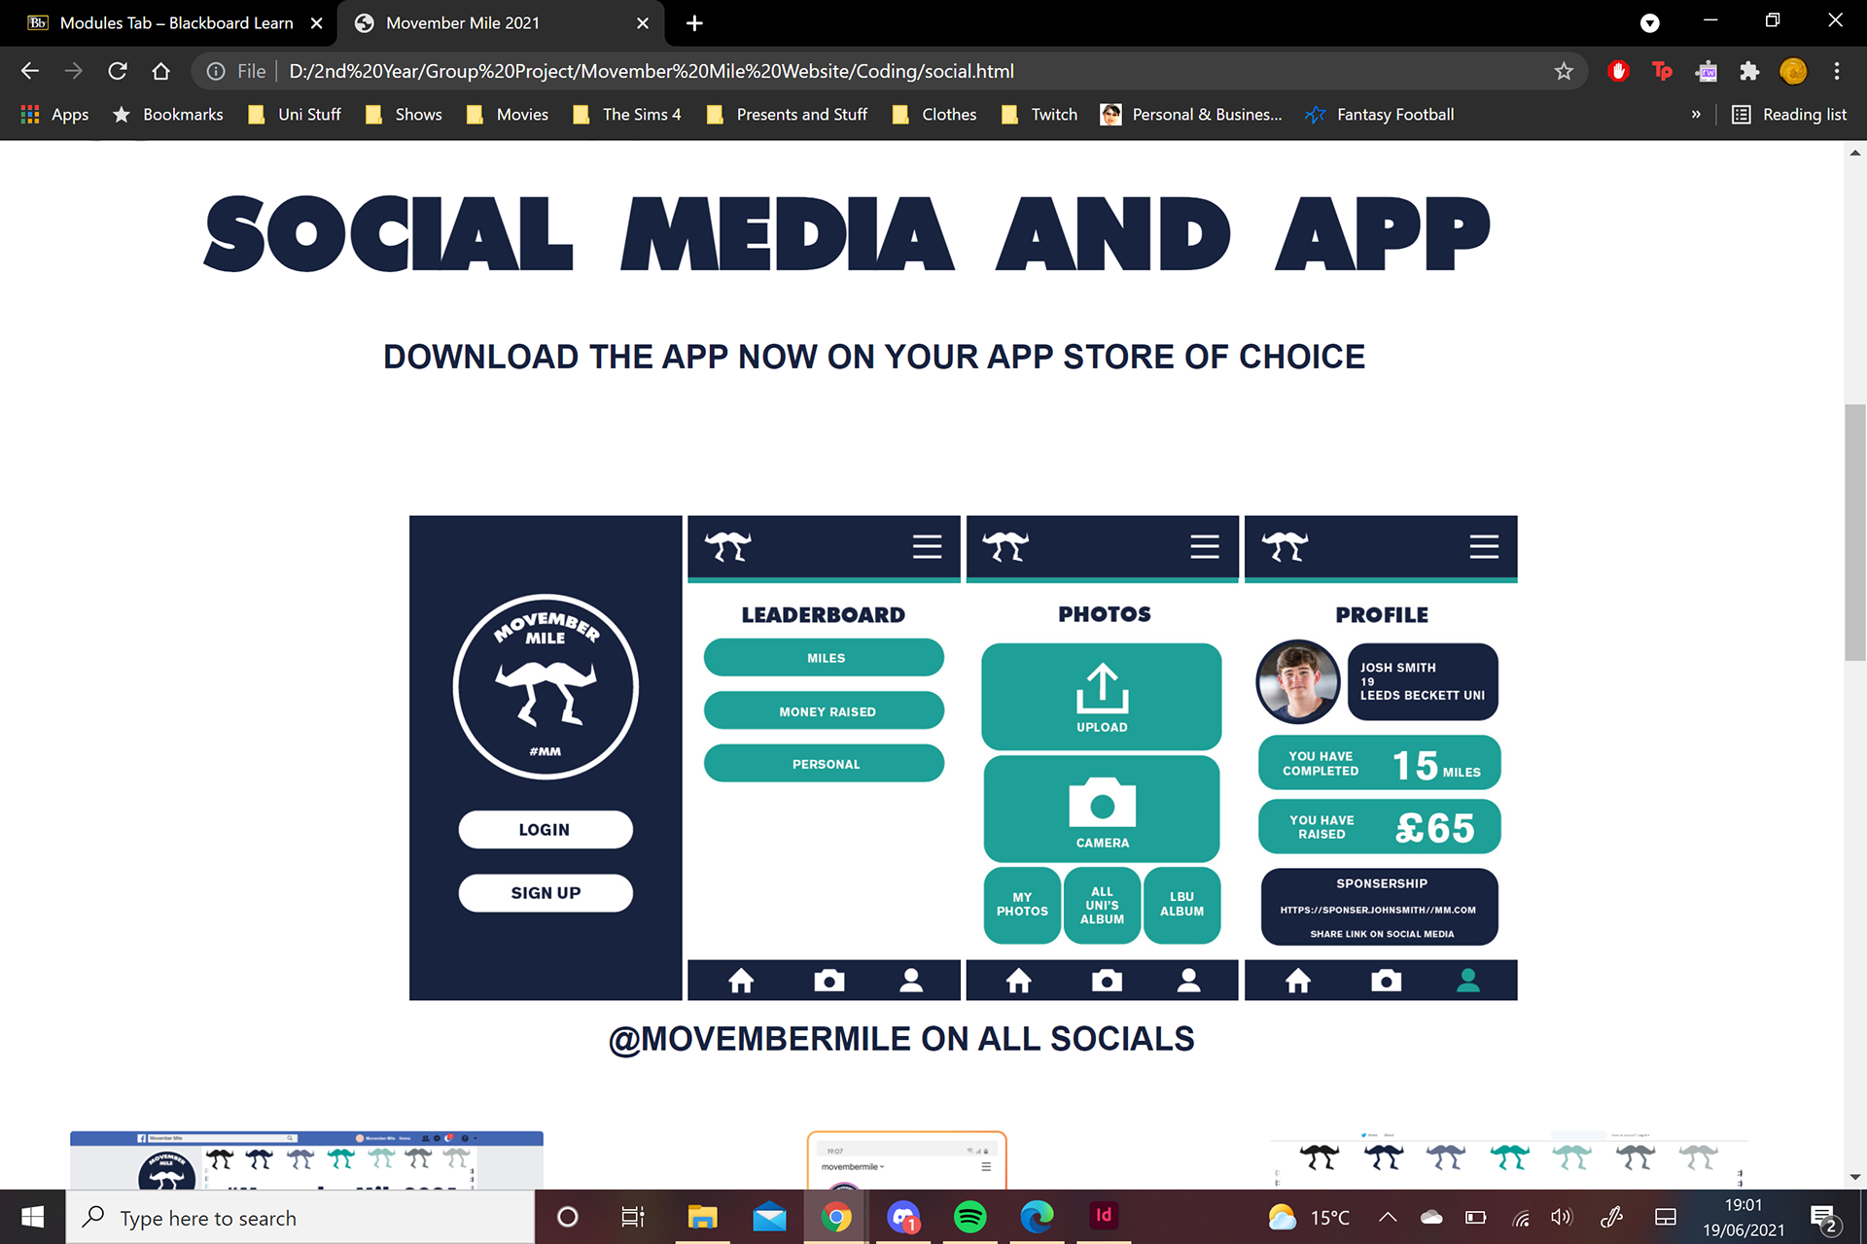The image size is (1867, 1244).
Task: Open the ALL UNI'S ALBUM tile
Action: click(x=1102, y=905)
